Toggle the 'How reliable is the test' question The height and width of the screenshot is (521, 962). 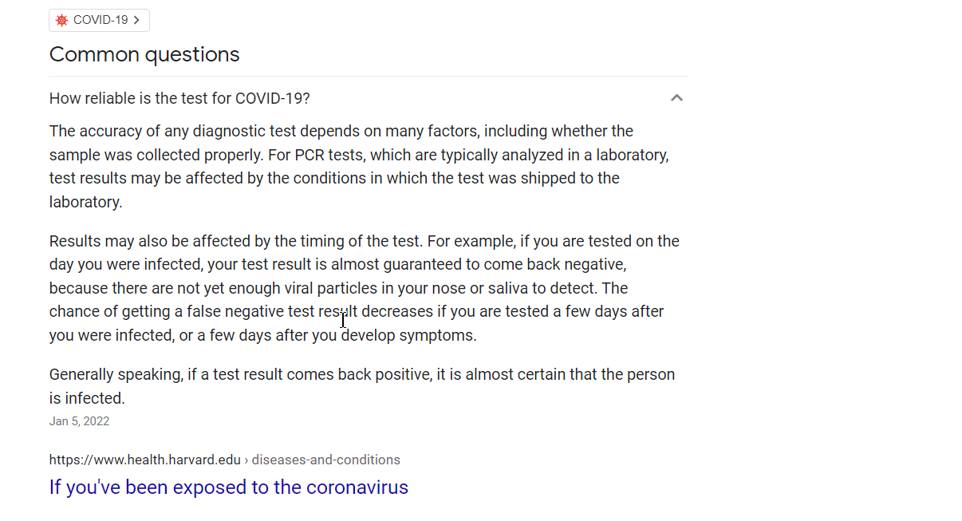tap(368, 98)
